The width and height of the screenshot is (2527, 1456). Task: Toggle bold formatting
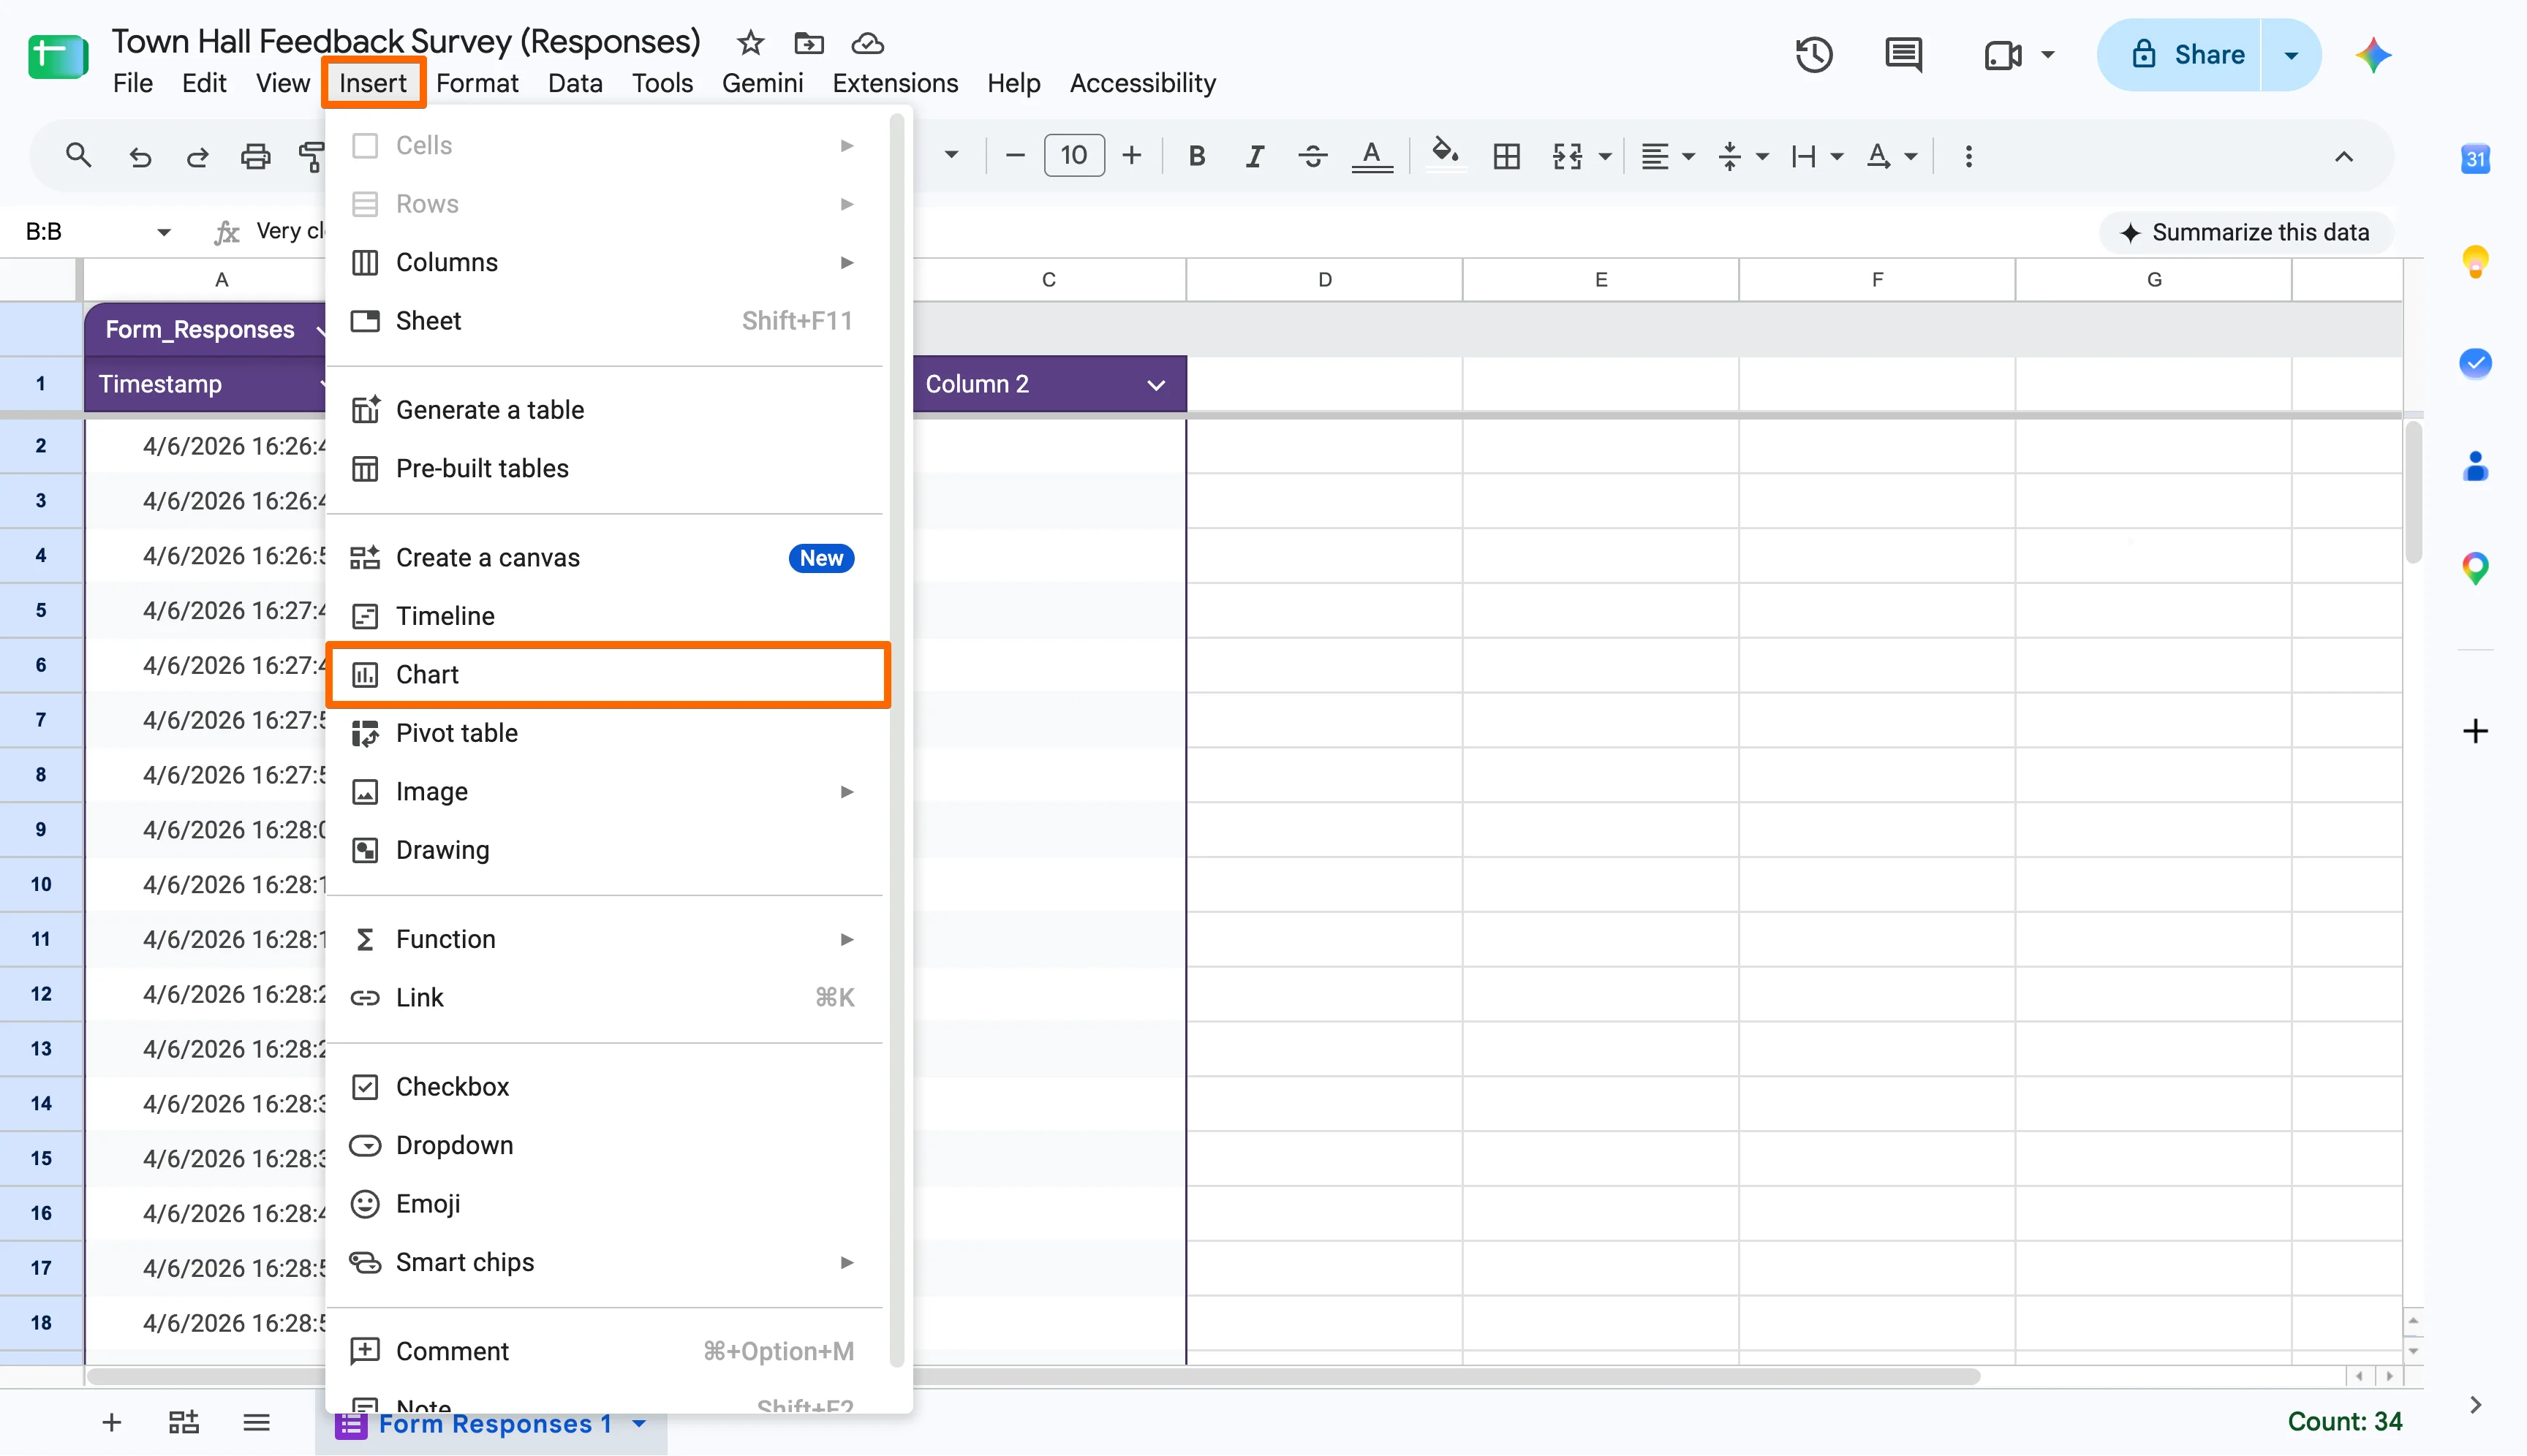click(x=1196, y=156)
